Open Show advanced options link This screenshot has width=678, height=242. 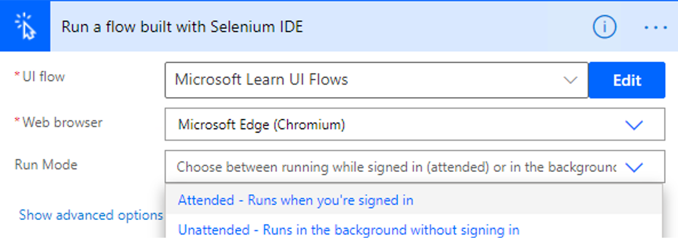pyautogui.click(x=90, y=215)
